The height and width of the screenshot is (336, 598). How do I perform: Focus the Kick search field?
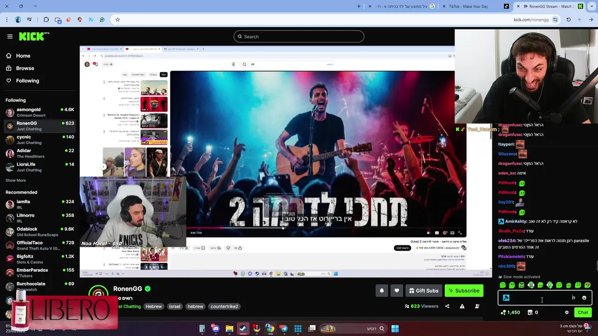pyautogui.click(x=299, y=36)
